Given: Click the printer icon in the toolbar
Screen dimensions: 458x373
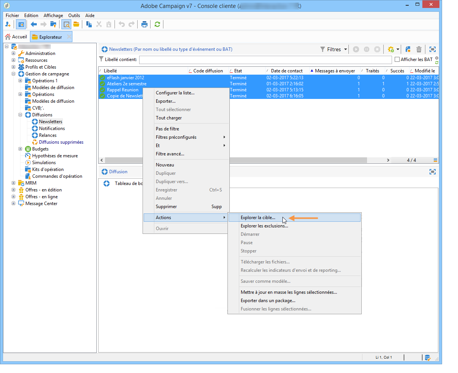Looking at the screenshot, I should click(x=144, y=24).
